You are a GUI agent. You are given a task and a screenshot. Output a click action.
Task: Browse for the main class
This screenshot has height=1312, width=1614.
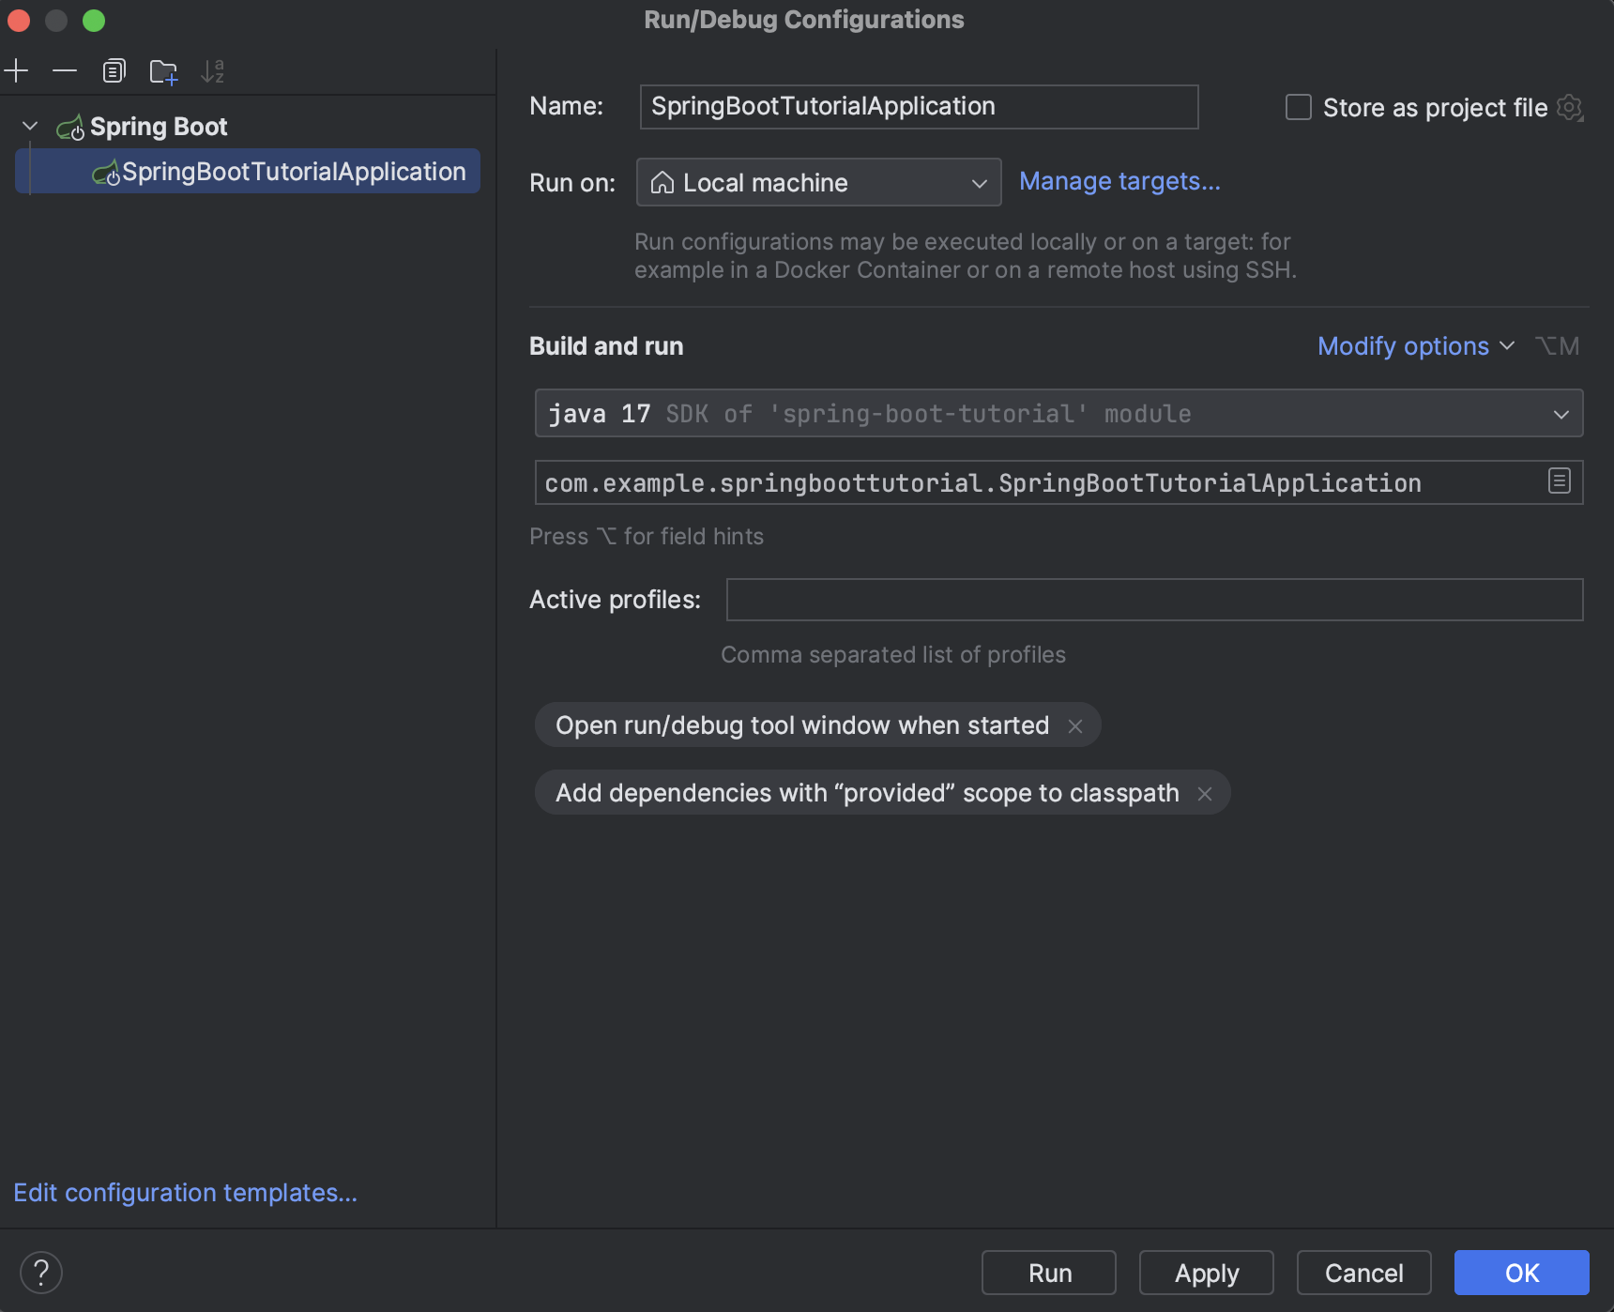1558,482
